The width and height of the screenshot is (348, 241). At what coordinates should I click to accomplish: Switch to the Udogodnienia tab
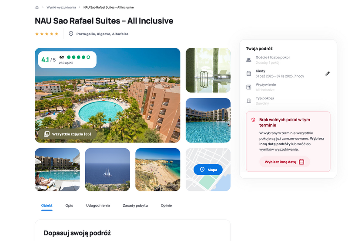pyautogui.click(x=98, y=205)
